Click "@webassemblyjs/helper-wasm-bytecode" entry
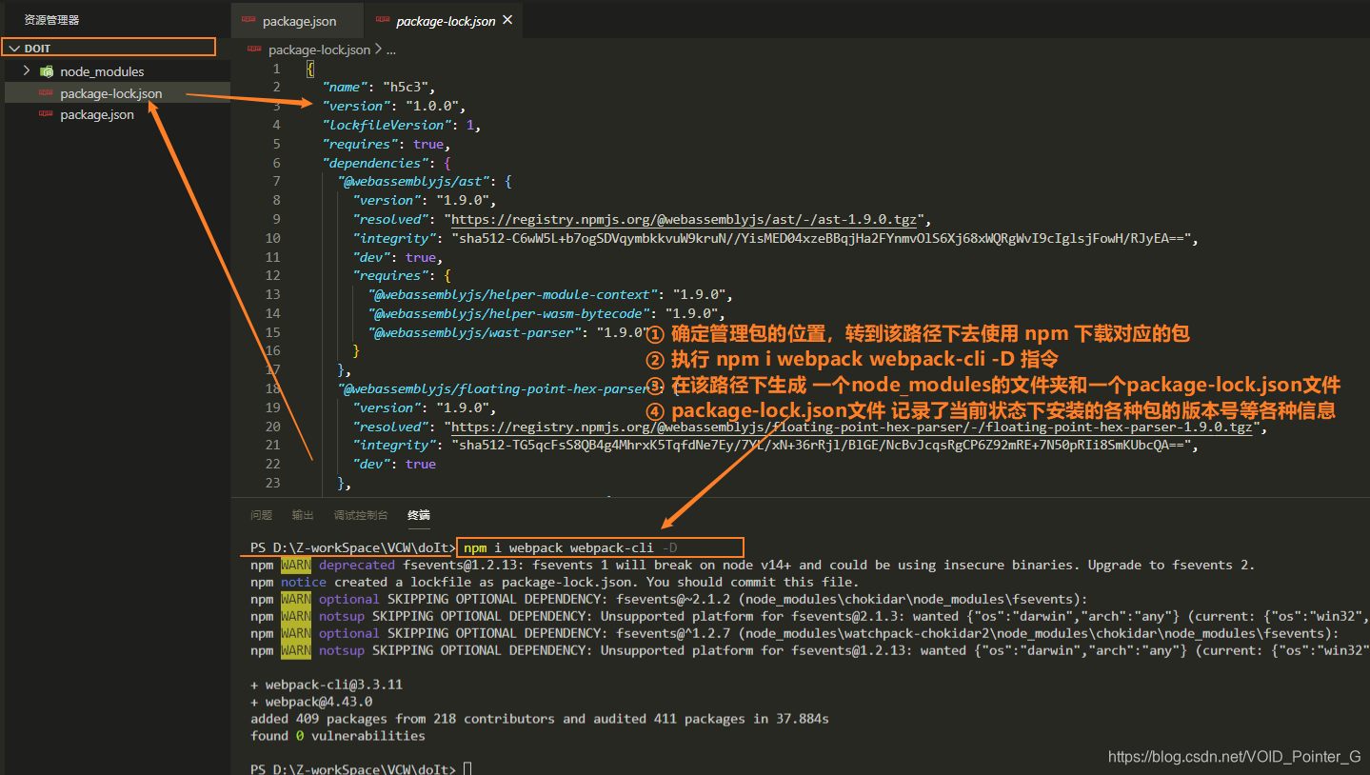 coord(510,313)
